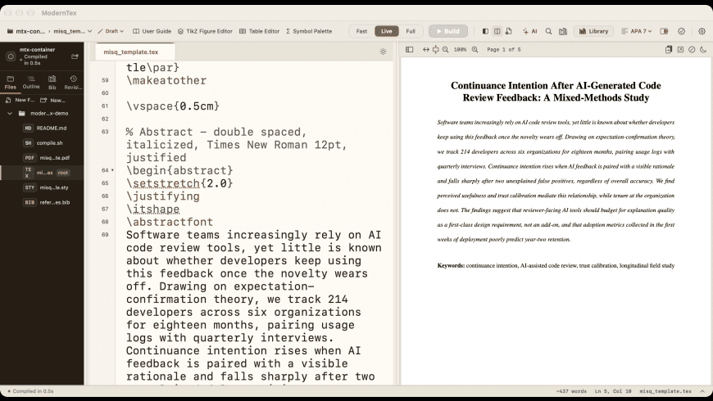Click misq_template.tex in status bar

[665, 391]
